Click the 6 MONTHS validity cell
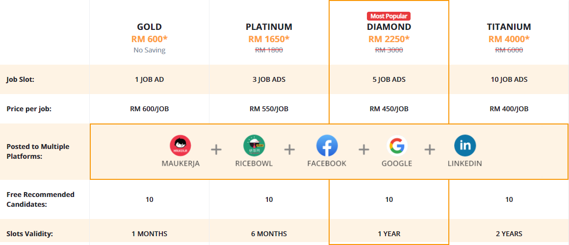This screenshot has width=569, height=245. [x=269, y=234]
